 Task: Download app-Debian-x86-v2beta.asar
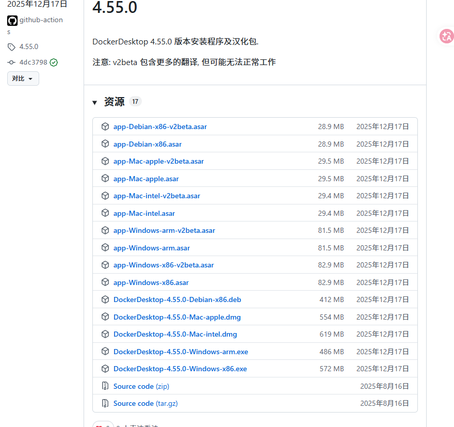coord(160,126)
